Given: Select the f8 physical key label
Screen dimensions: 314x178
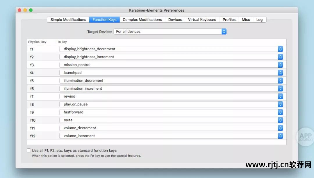Looking at the screenshot, I should pos(32,105).
